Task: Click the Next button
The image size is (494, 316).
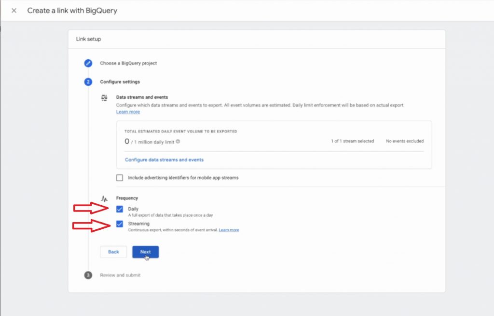Action: [x=146, y=252]
